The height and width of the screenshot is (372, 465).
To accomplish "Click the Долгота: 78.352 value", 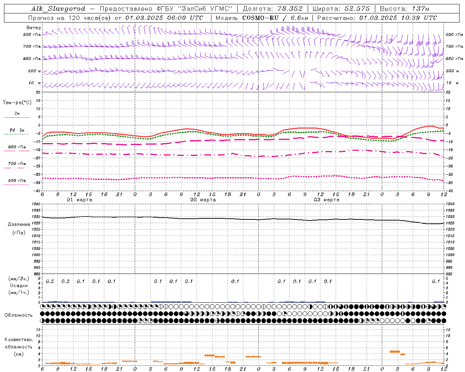I will [x=272, y=9].
